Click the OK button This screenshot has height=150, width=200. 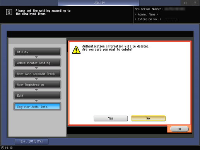pyautogui.click(x=179, y=129)
